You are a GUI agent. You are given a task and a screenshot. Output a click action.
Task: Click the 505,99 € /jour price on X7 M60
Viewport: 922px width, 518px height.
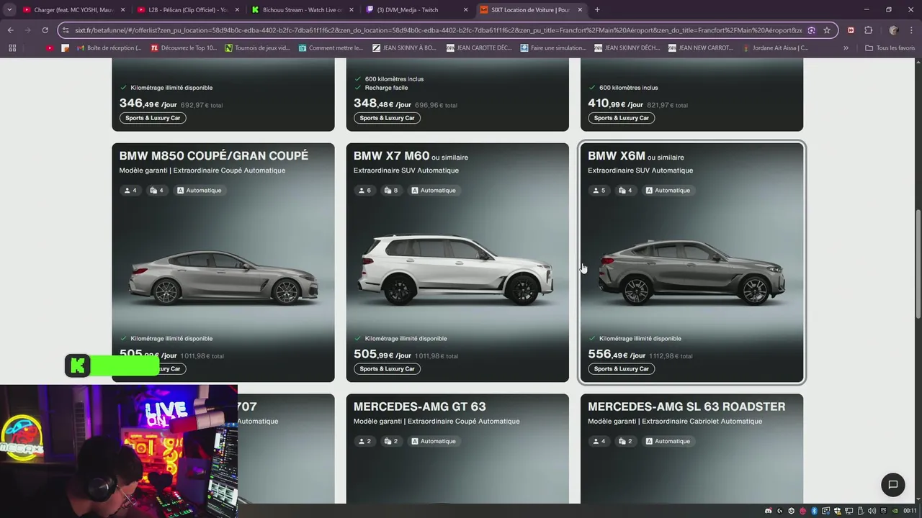pyautogui.click(x=382, y=355)
